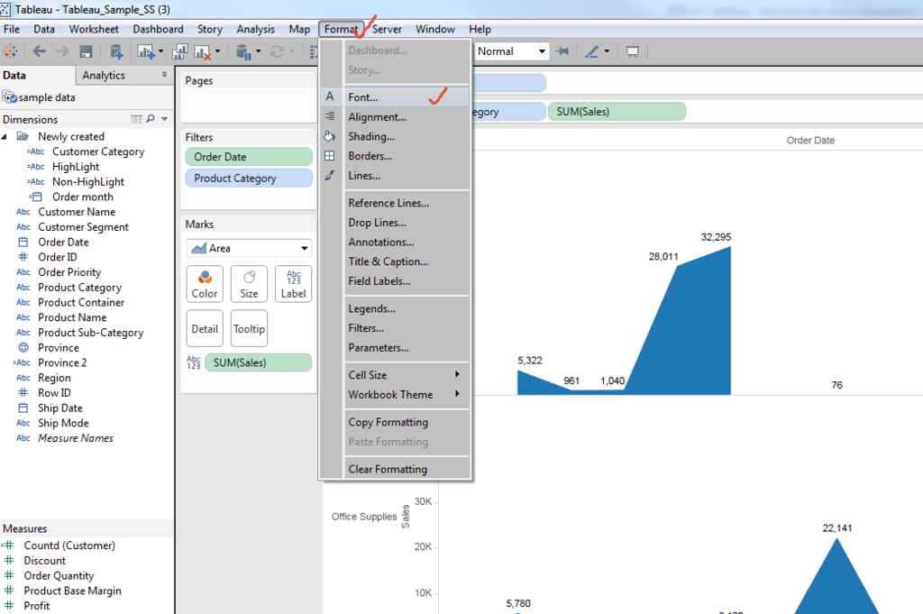
Task: Open the Label marks card
Action: pos(293,284)
